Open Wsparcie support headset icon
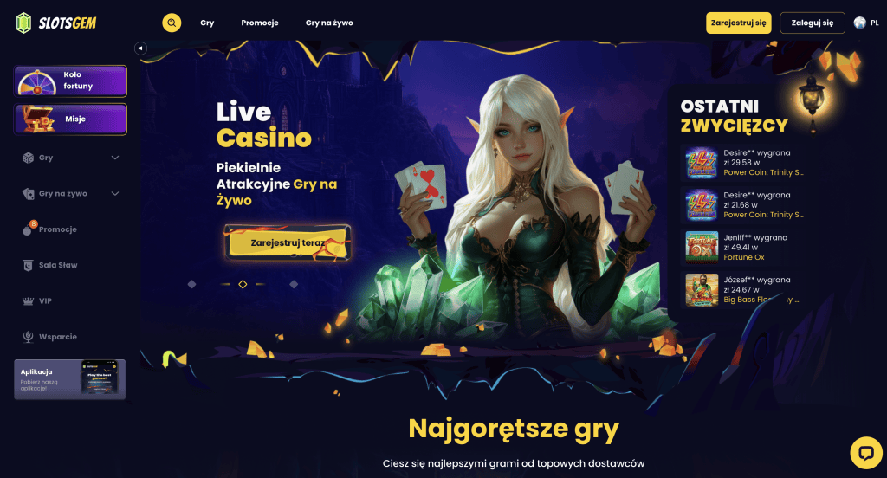The height and width of the screenshot is (478, 887). [x=28, y=337]
